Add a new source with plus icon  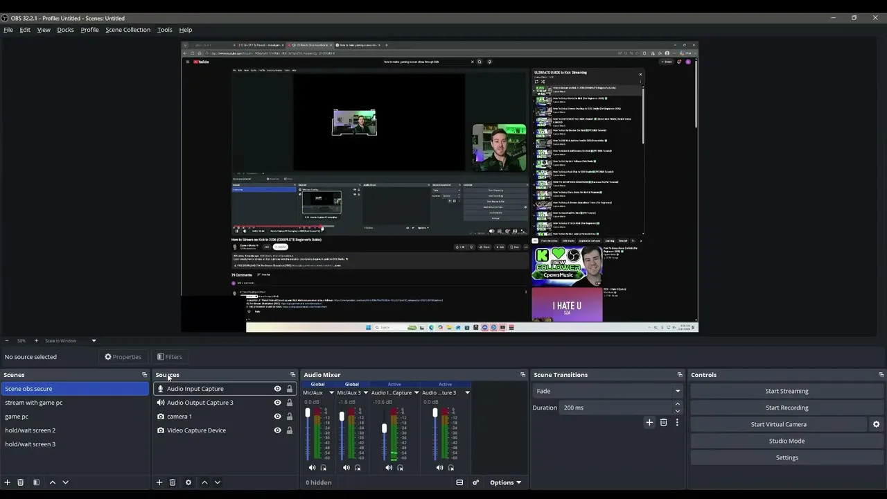tap(159, 482)
